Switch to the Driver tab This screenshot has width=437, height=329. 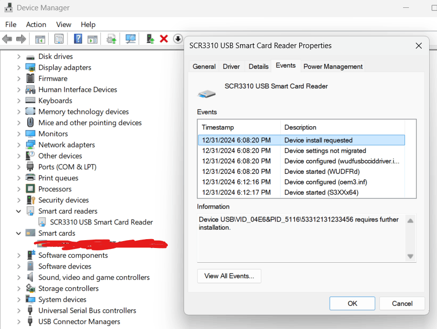pyautogui.click(x=231, y=67)
